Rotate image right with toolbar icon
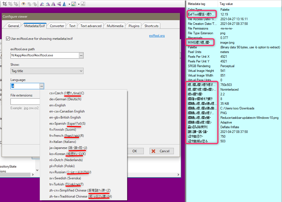The height and width of the screenshot is (202, 282). pyautogui.click(x=48, y=4)
